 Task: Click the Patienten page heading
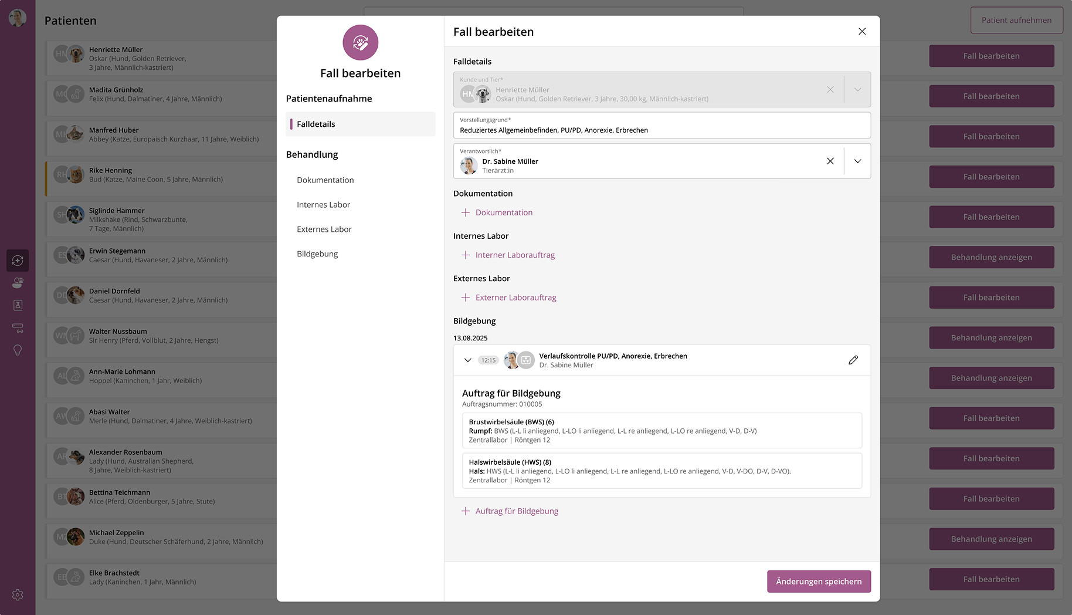coord(70,21)
